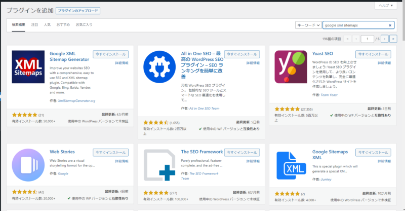Switch to the おすすめ tab

coord(63,24)
